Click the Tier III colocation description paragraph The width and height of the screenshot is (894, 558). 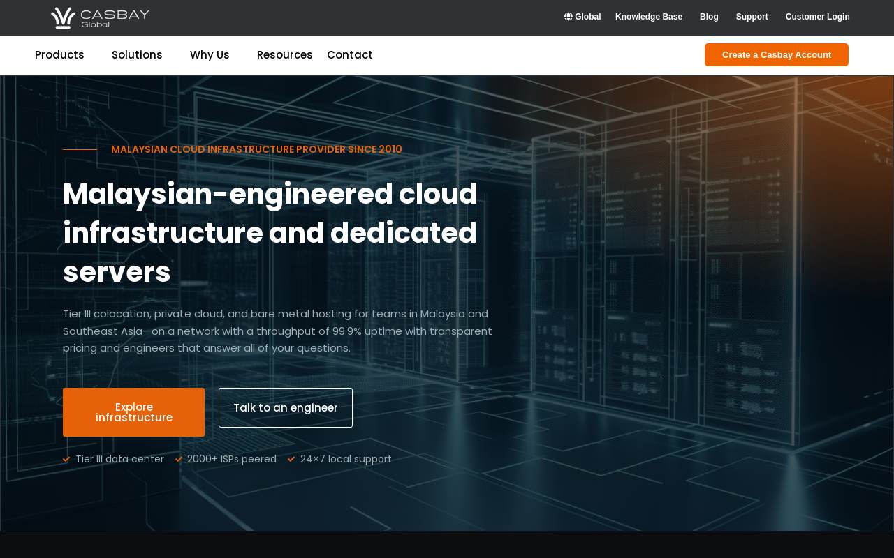click(x=277, y=331)
